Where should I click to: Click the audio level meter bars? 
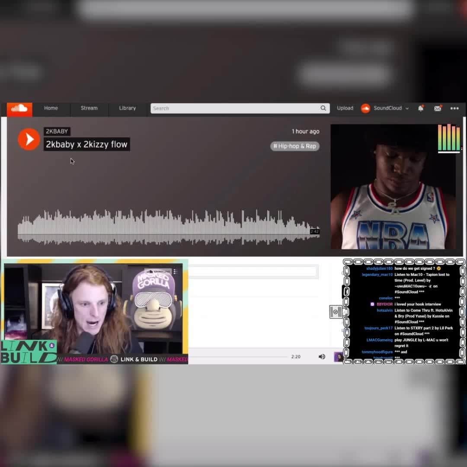[448, 138]
